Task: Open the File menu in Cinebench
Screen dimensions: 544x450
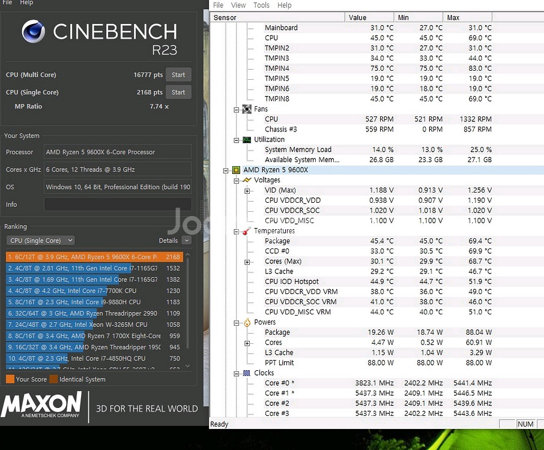Action: (x=7, y=2)
